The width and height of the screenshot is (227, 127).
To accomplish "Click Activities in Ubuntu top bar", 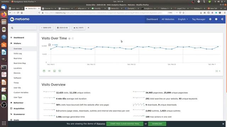I will [5, 1].
